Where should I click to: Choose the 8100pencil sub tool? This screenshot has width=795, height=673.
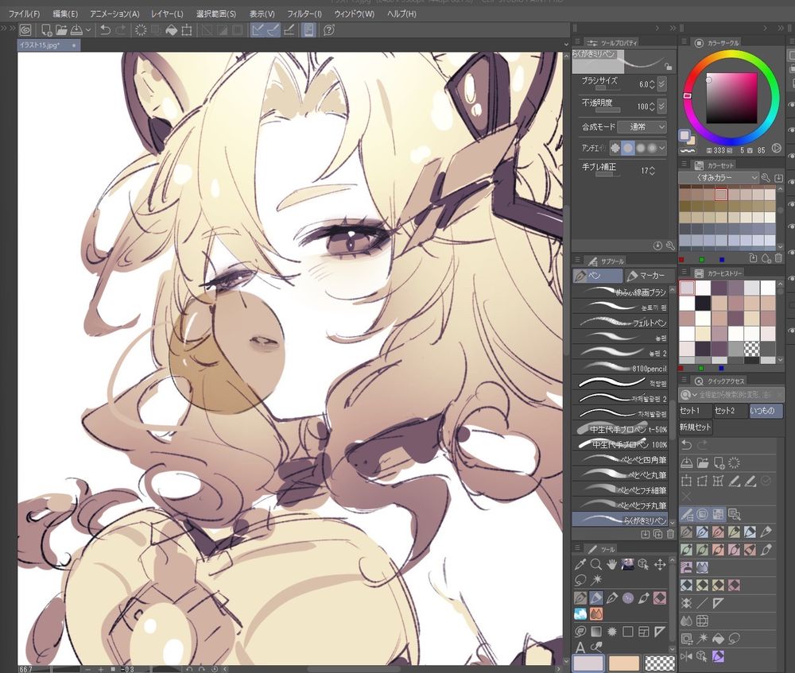[x=622, y=369]
